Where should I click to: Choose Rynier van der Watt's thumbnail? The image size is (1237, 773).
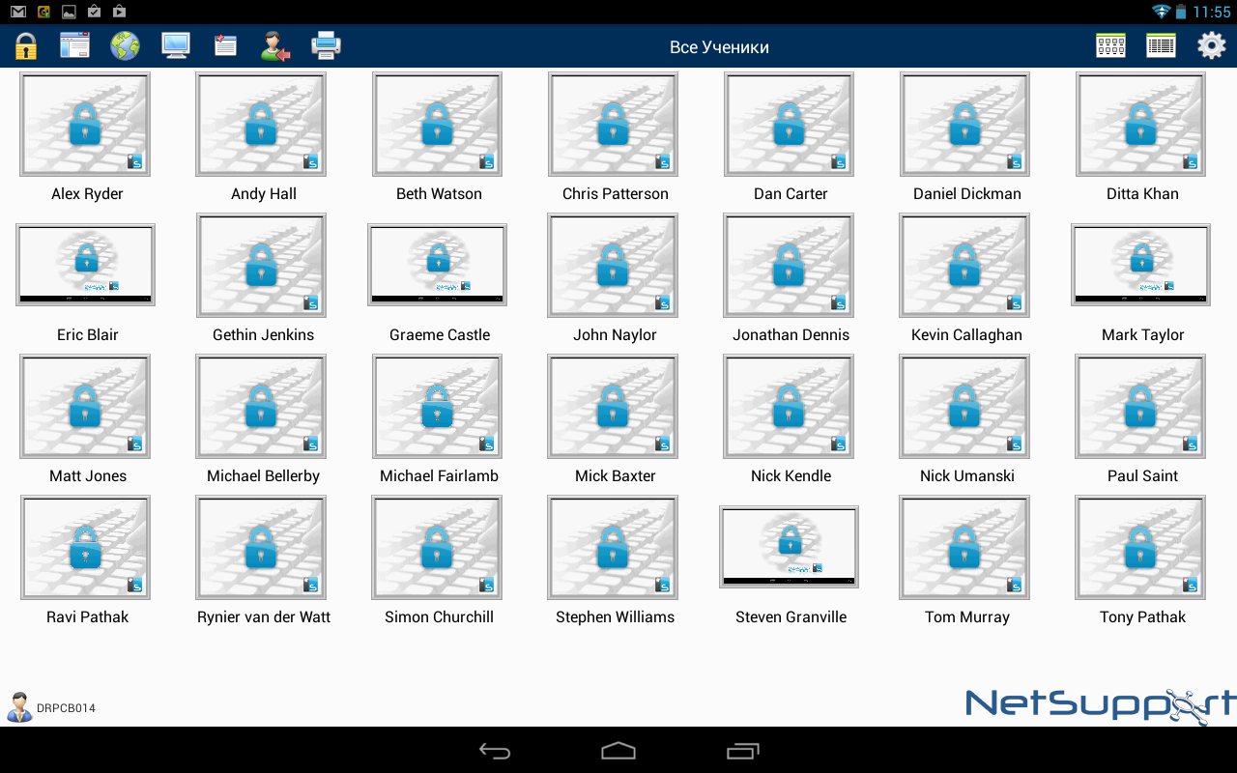pyautogui.click(x=261, y=548)
